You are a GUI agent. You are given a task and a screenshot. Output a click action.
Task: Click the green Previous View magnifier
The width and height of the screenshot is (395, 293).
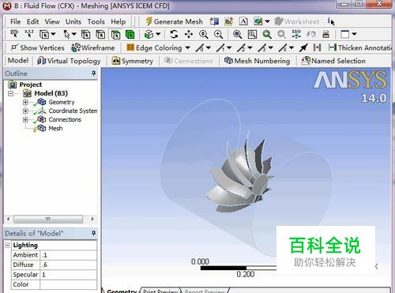(x=267, y=34)
